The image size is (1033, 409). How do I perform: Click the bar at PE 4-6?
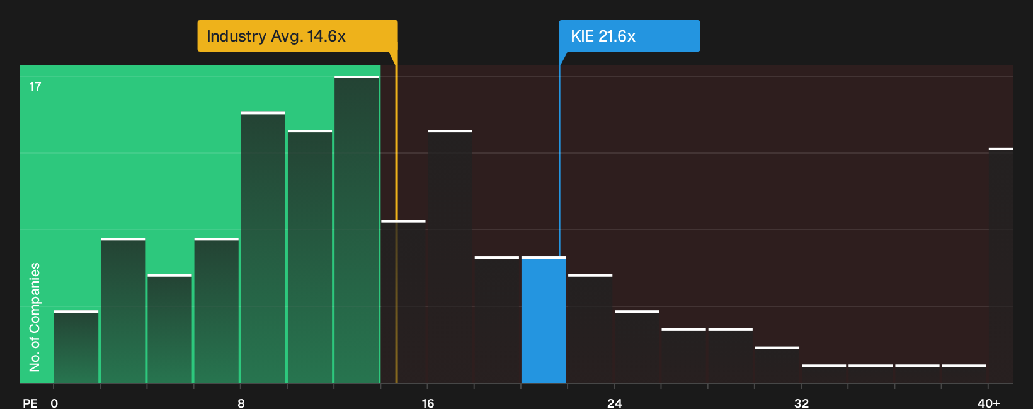coord(169,328)
